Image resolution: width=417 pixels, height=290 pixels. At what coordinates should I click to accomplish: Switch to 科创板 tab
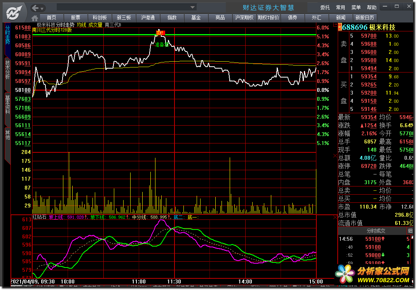[100, 17]
